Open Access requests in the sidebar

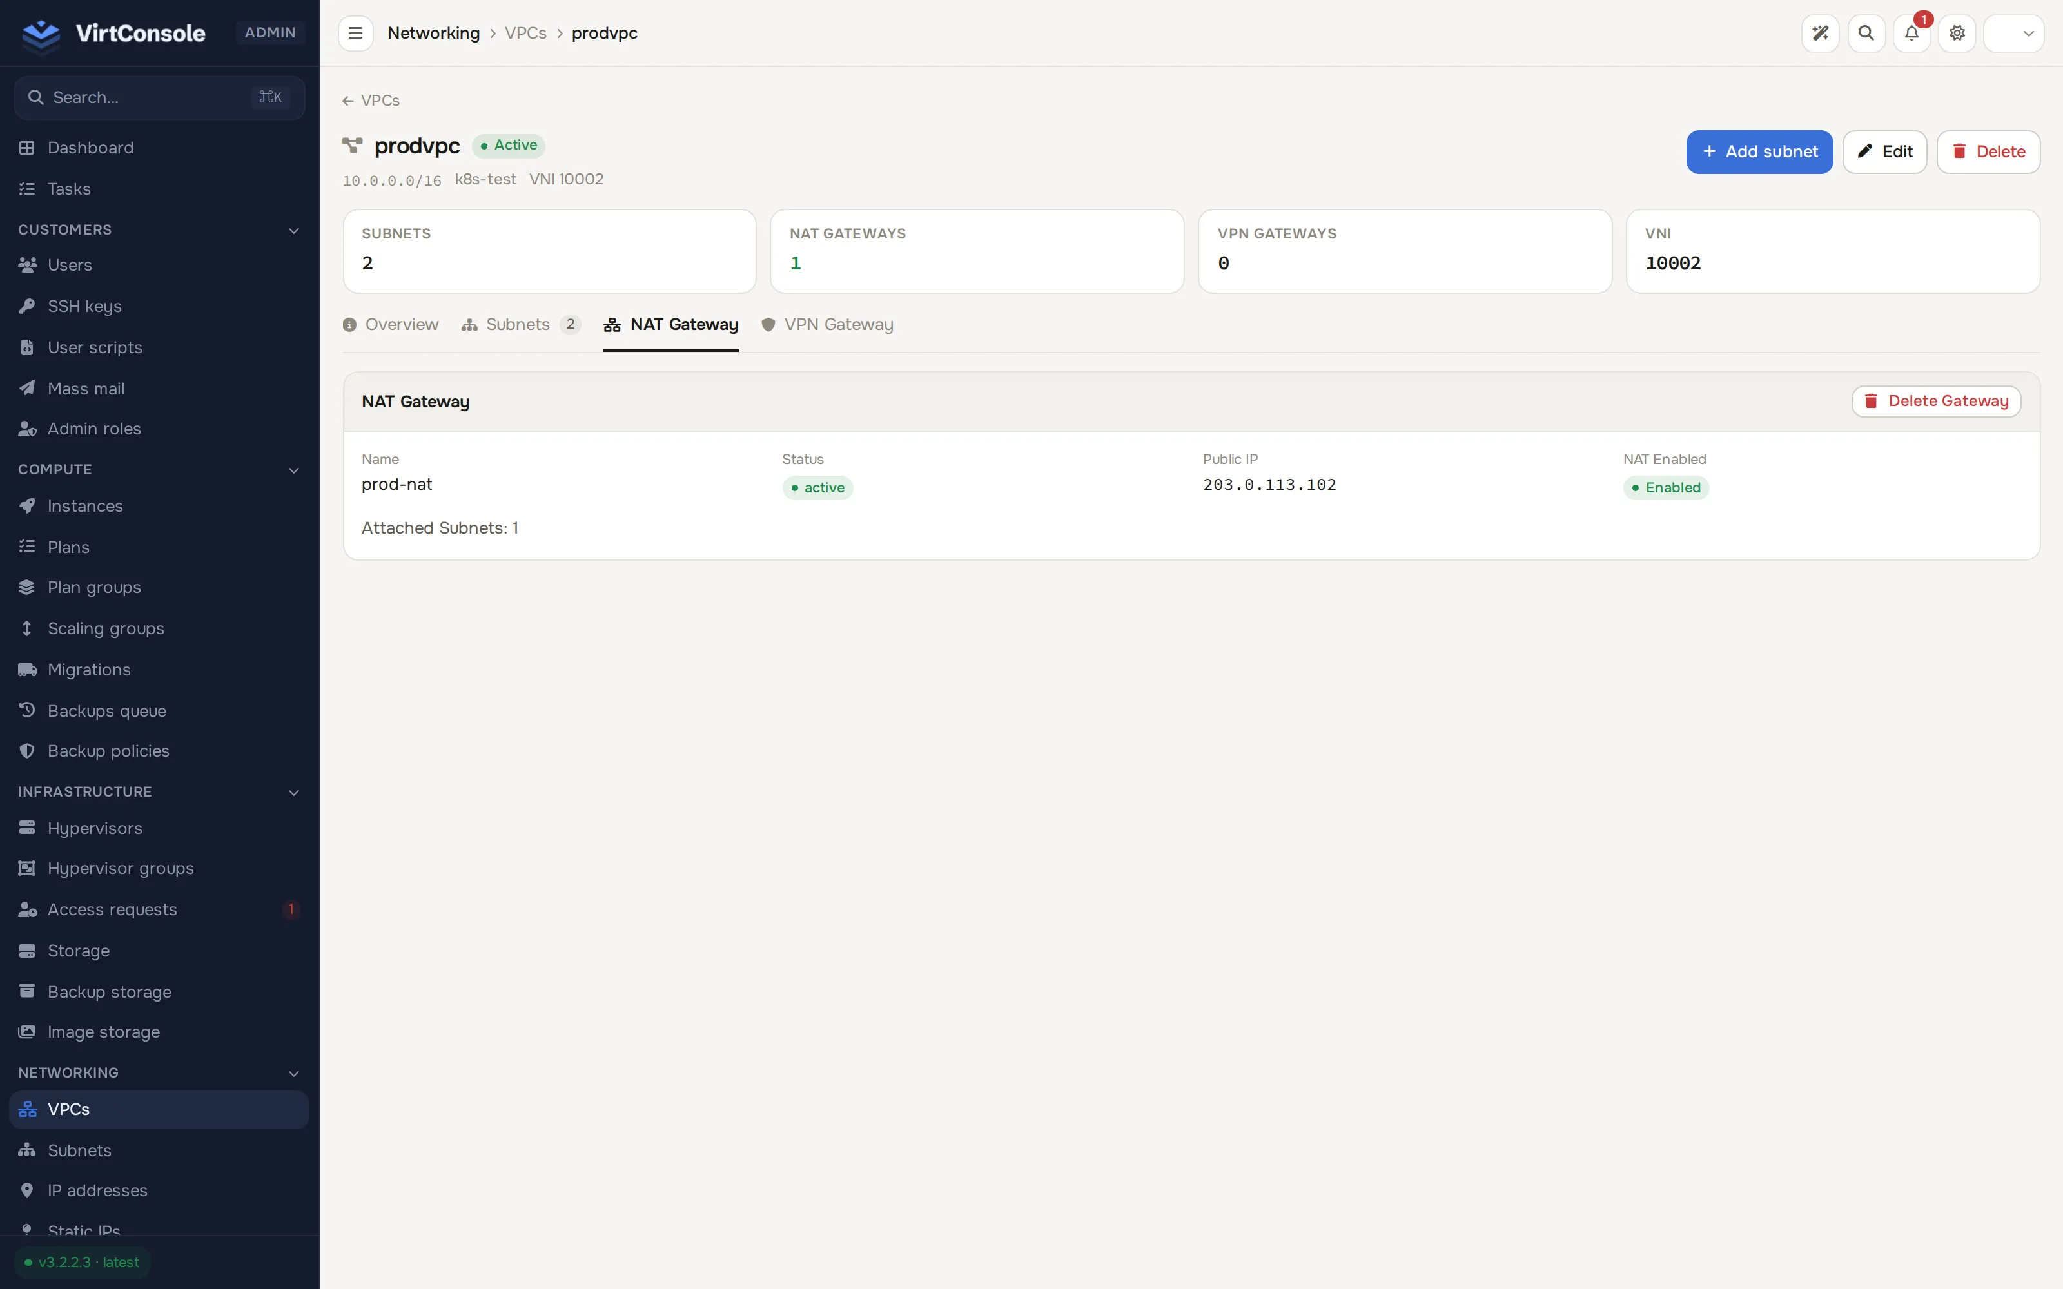pyautogui.click(x=159, y=909)
